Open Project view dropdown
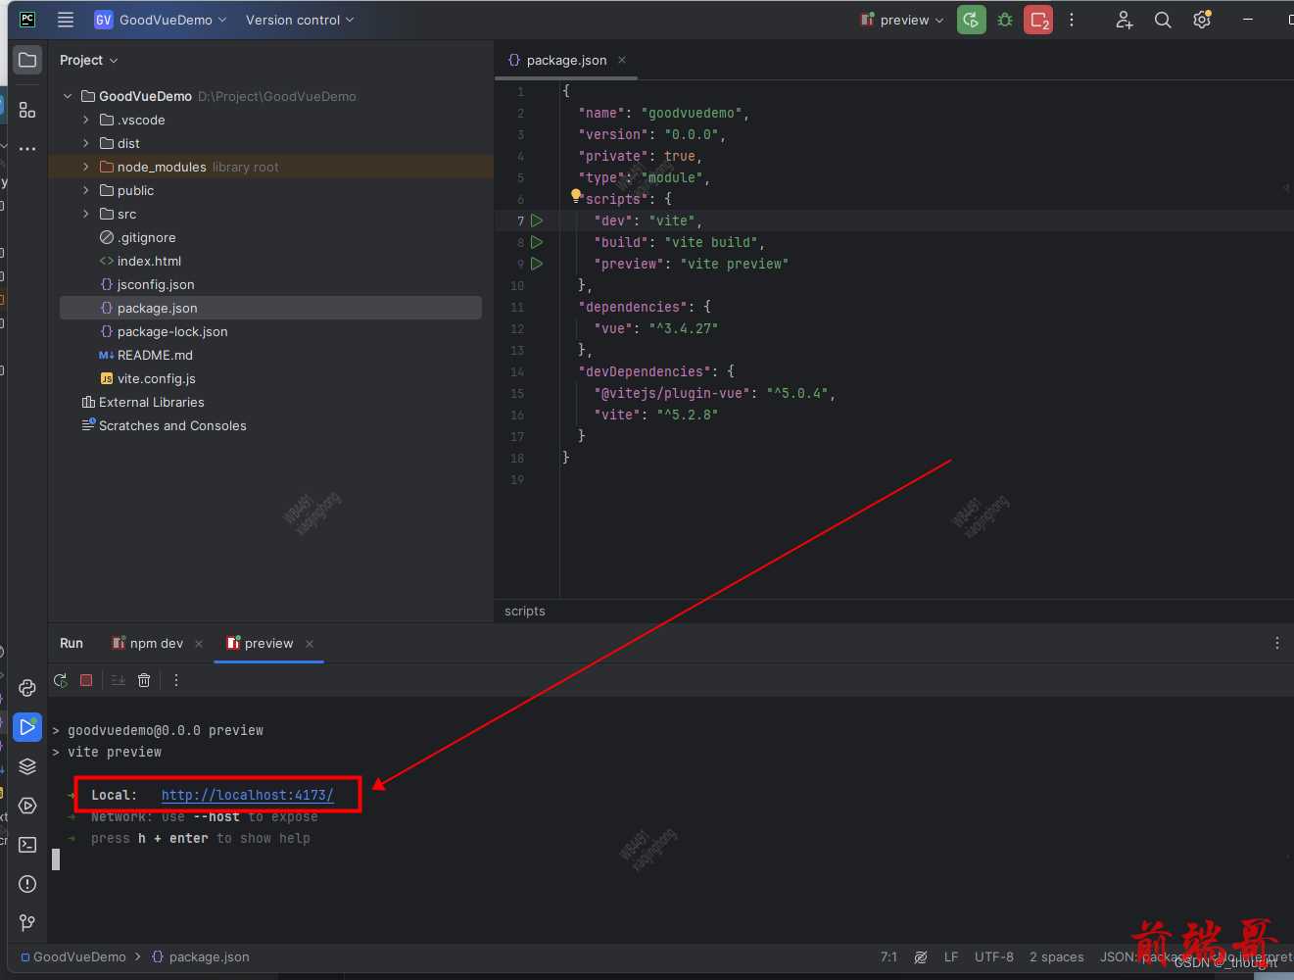 pyautogui.click(x=88, y=60)
